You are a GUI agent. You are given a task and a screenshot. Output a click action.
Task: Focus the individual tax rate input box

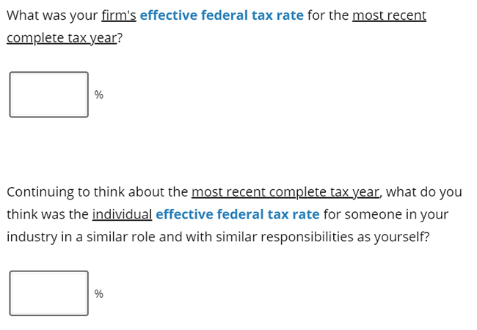pos(49,293)
